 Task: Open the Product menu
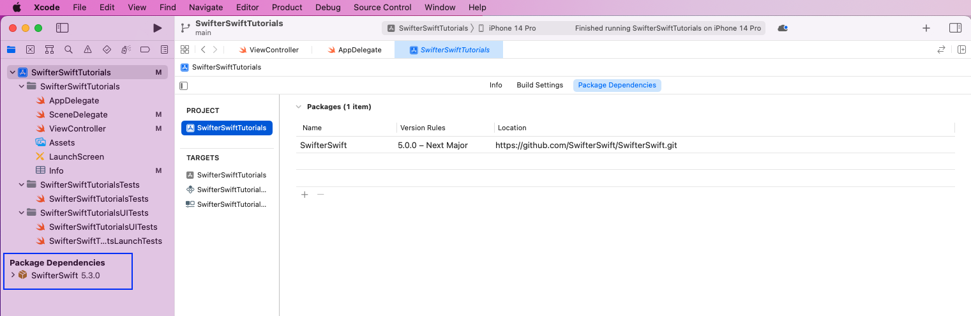pyautogui.click(x=287, y=8)
